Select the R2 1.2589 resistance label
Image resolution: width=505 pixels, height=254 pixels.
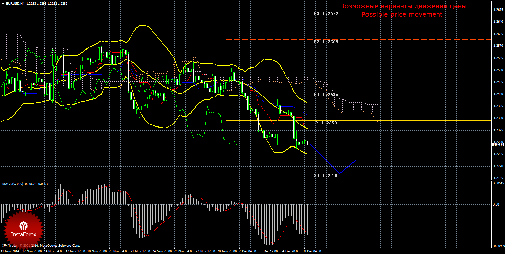326,42
